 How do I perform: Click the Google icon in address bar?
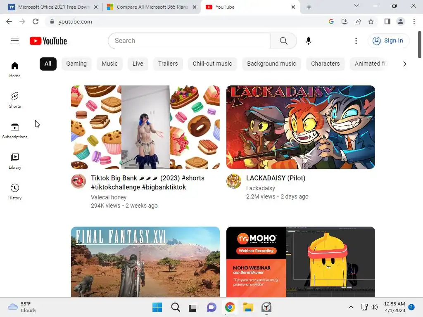pos(331,21)
